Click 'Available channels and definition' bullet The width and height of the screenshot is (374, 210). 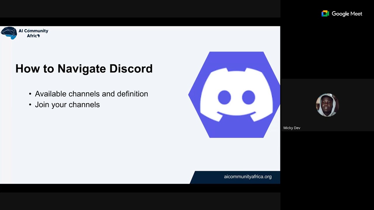pyautogui.click(x=91, y=94)
